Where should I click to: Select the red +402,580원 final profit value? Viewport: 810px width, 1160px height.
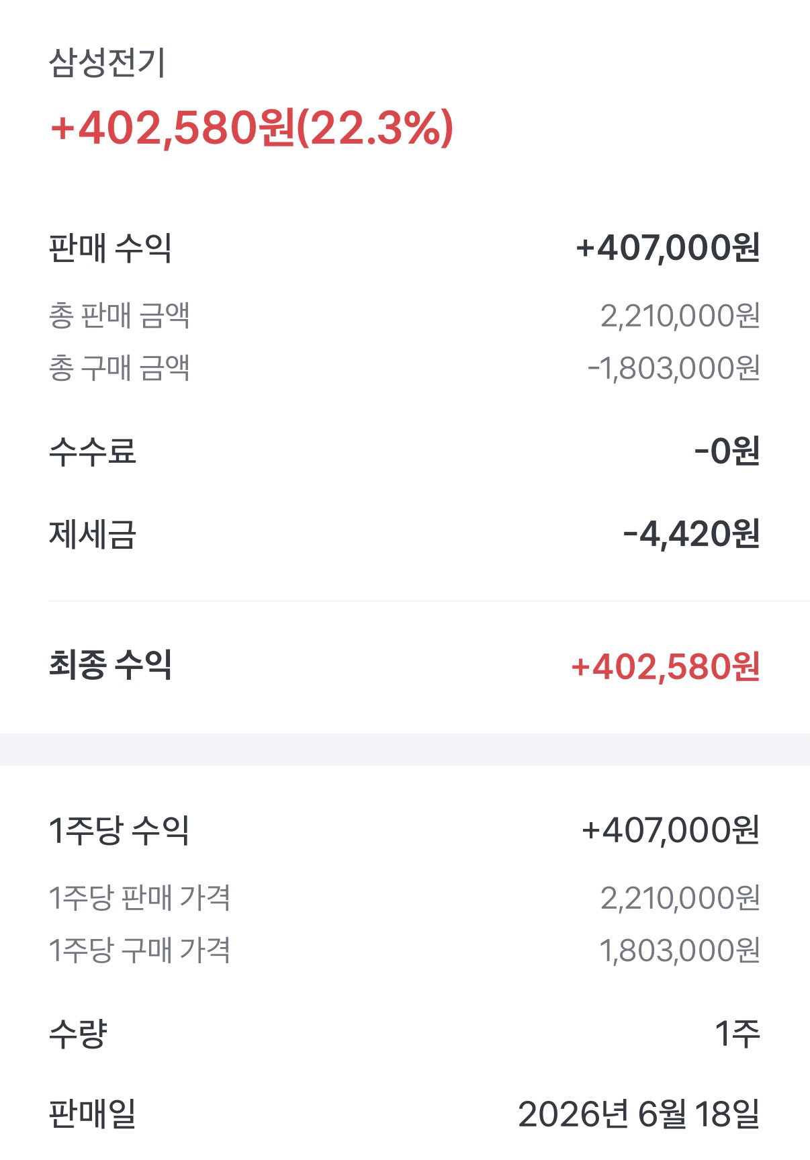(665, 666)
